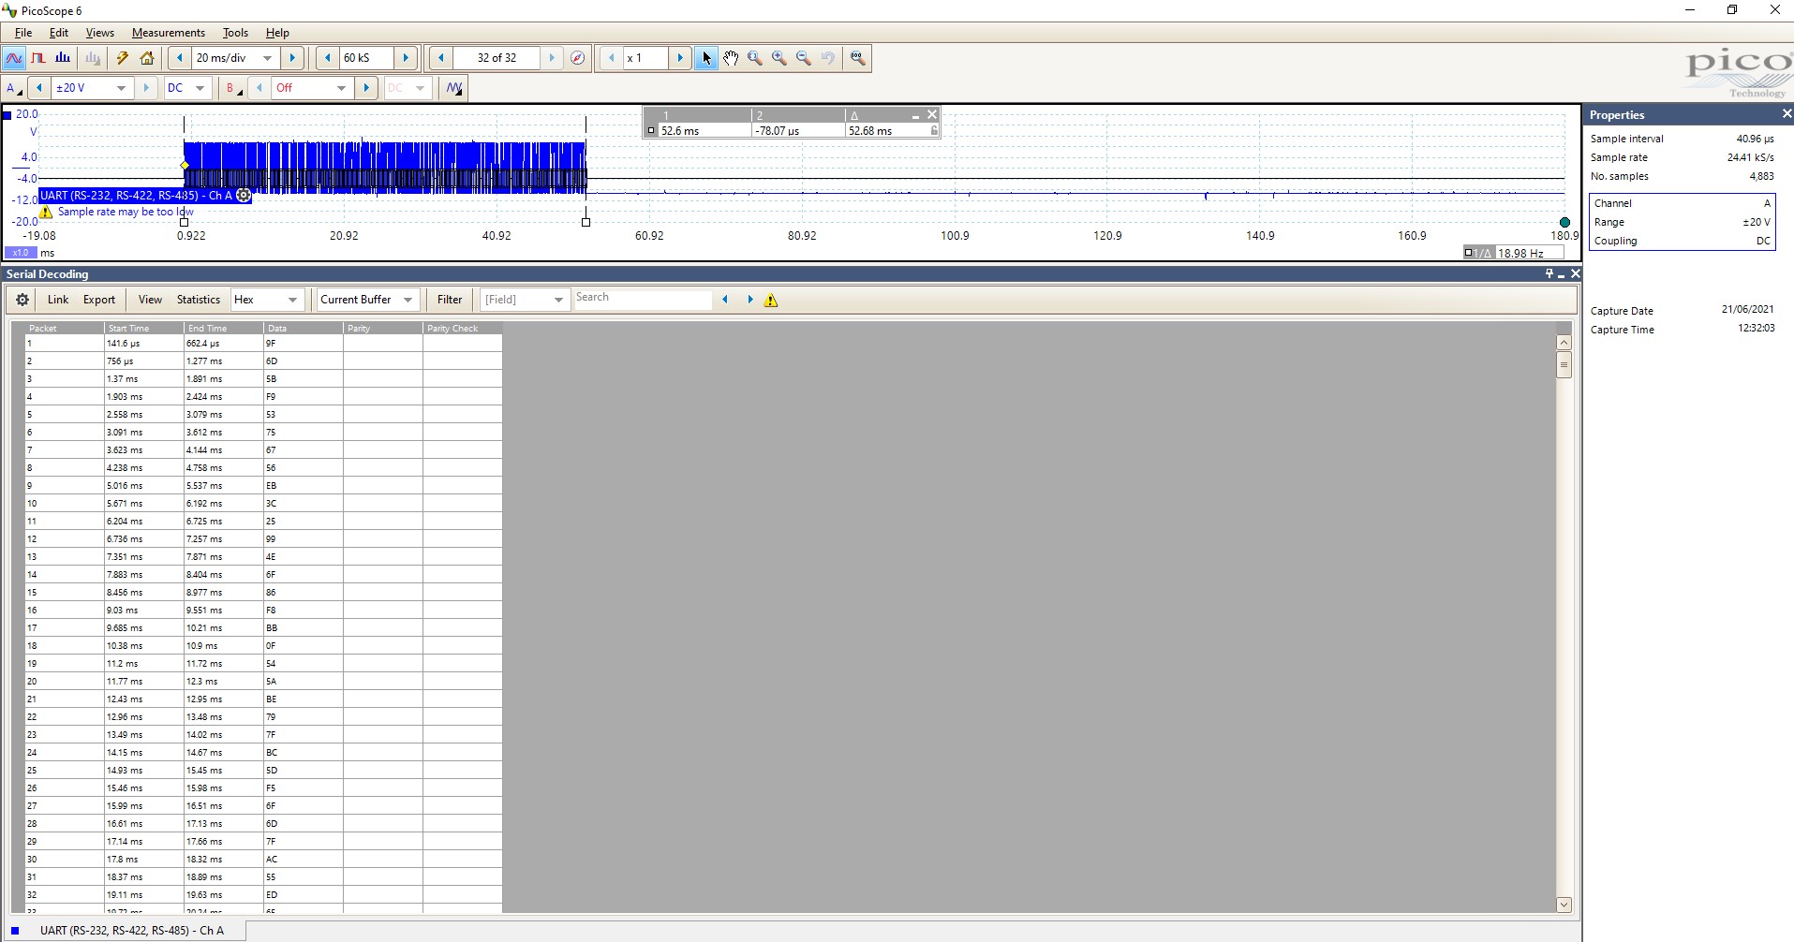Open Current Buffer dropdown
1794x942 pixels.
pos(408,300)
